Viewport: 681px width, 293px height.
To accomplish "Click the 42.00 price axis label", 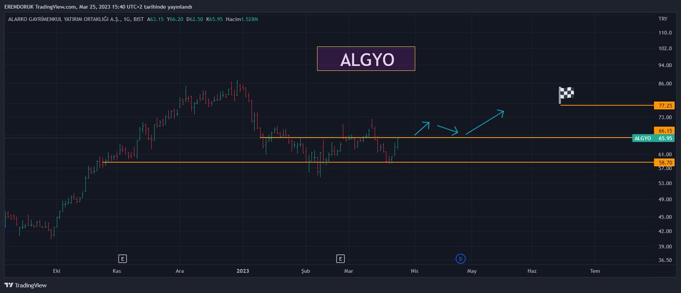I will (665, 231).
